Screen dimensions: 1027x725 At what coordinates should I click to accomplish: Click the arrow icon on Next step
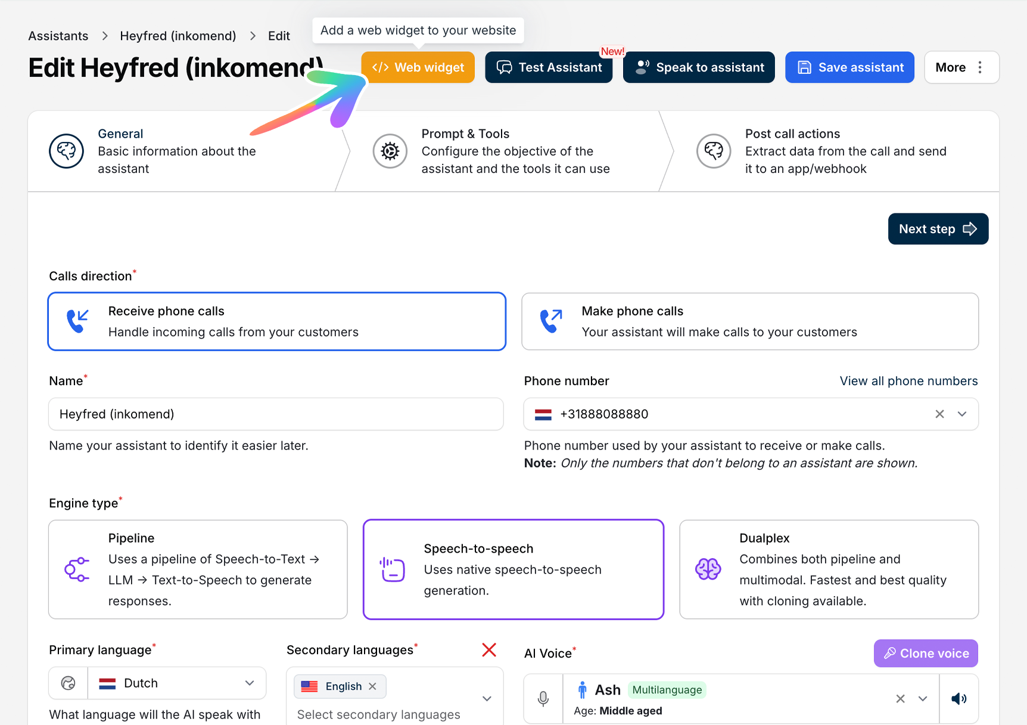pyautogui.click(x=970, y=229)
